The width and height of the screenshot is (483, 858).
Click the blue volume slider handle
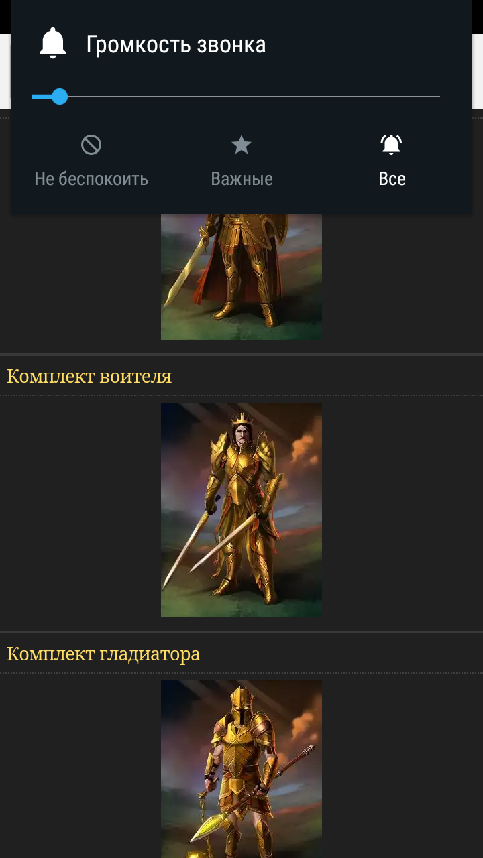point(60,97)
